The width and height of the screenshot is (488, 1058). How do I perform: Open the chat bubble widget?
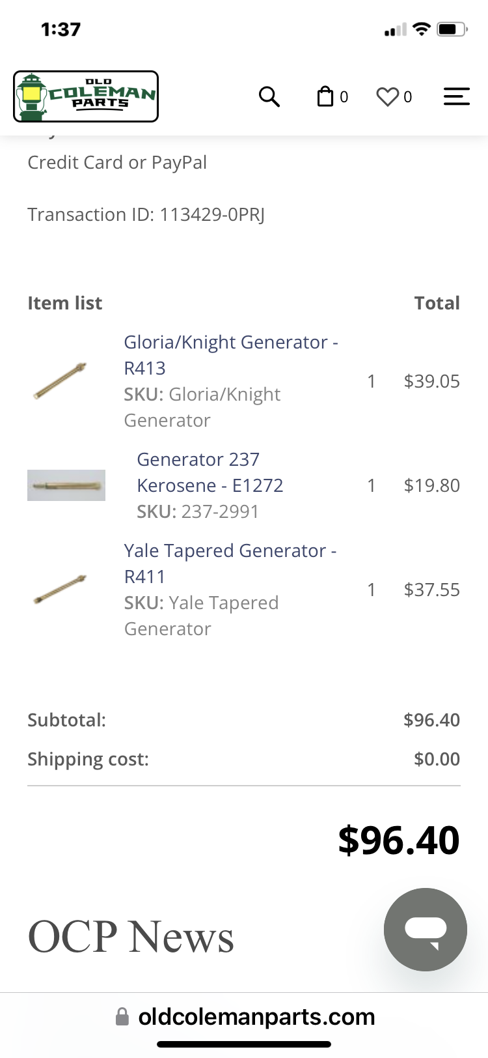point(425,929)
